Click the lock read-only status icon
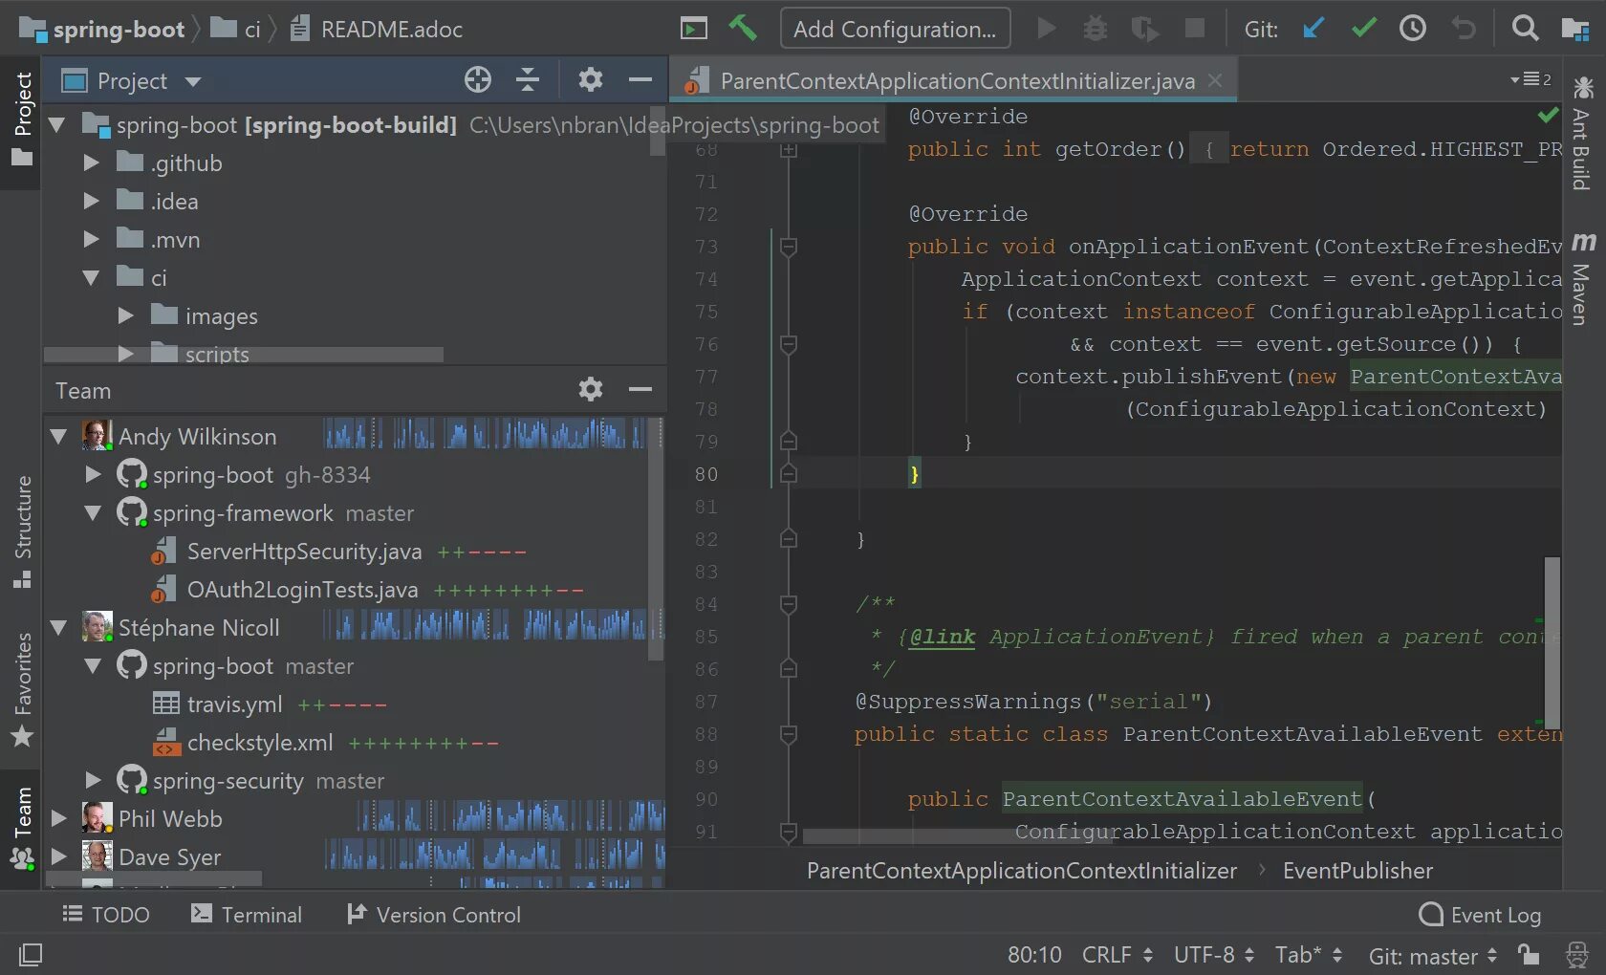This screenshot has width=1606, height=975. click(1529, 954)
